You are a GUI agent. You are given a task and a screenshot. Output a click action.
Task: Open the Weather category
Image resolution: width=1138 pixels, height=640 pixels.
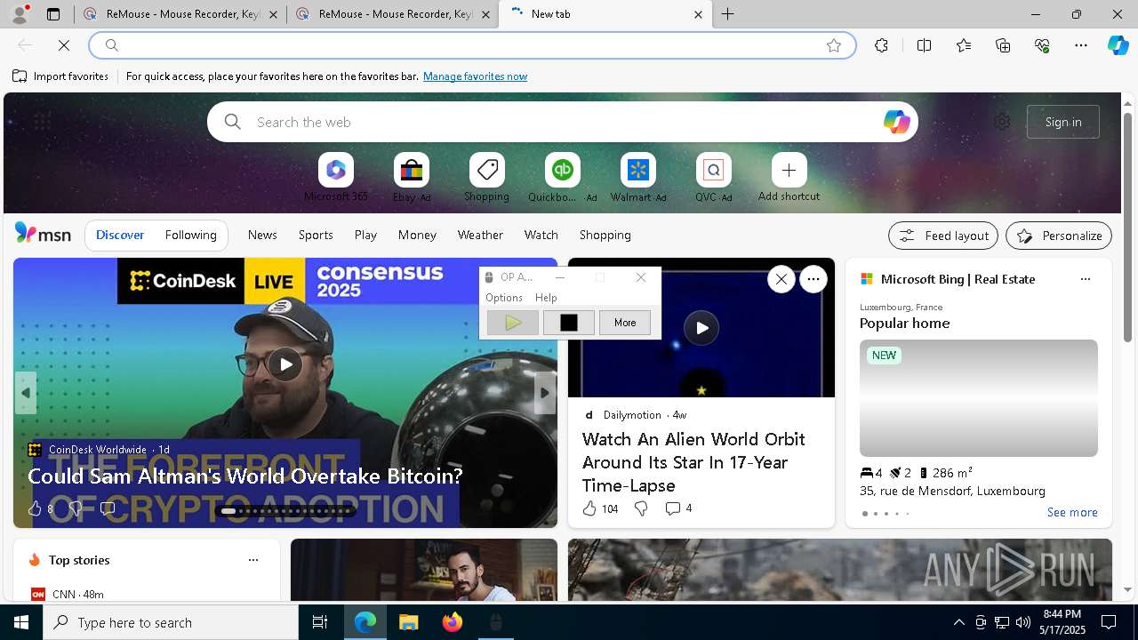tap(480, 235)
